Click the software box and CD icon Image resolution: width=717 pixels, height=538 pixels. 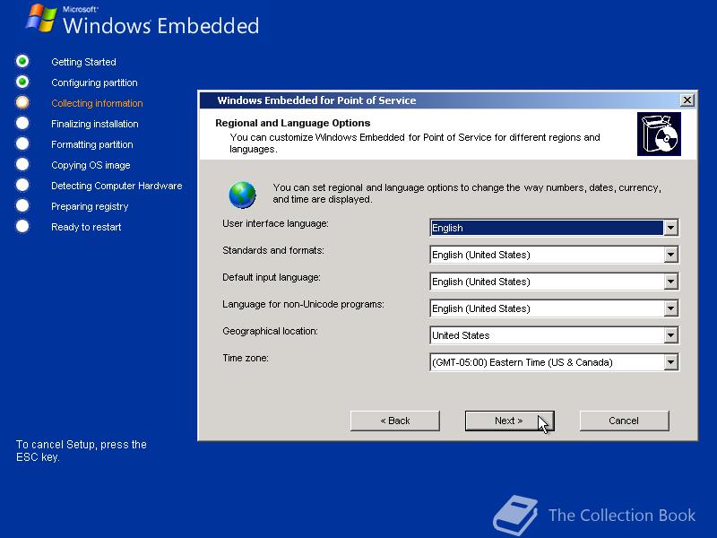click(x=659, y=134)
